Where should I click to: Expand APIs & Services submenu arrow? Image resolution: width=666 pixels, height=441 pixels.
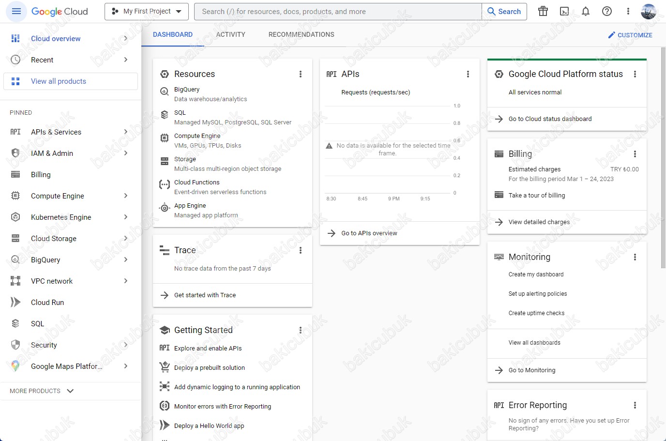coord(126,132)
